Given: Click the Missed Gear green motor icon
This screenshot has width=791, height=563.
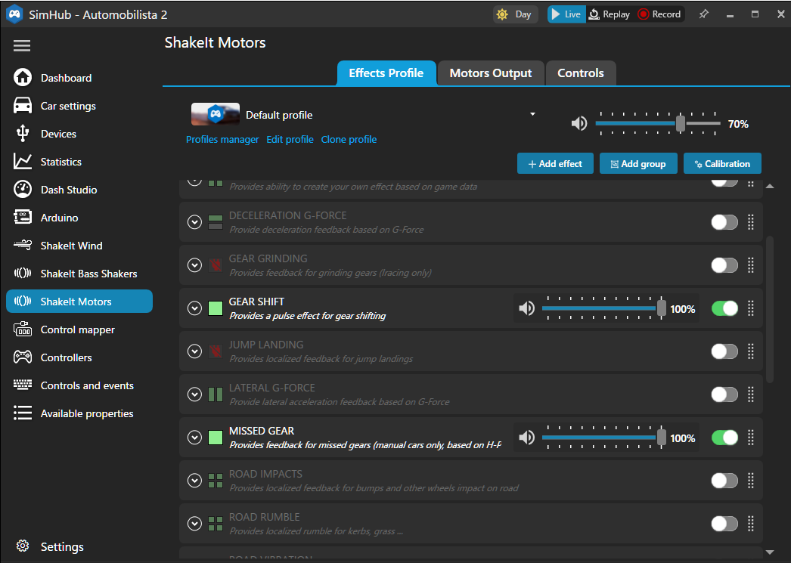Looking at the screenshot, I should [x=216, y=438].
